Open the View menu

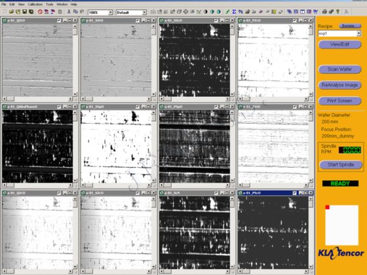coord(21,4)
